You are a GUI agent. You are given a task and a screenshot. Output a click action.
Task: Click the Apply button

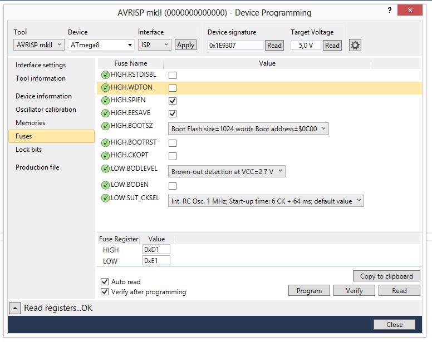coord(186,45)
